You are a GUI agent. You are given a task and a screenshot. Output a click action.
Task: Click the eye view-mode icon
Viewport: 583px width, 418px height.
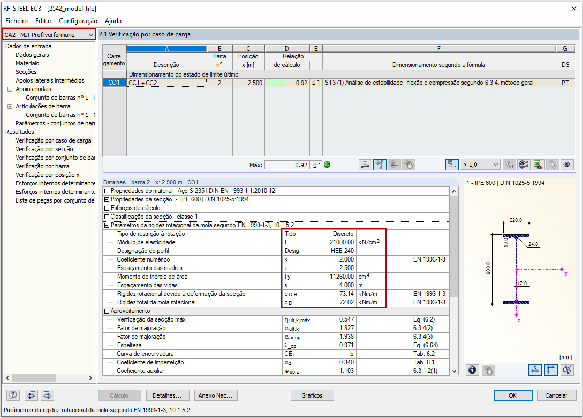point(566,165)
